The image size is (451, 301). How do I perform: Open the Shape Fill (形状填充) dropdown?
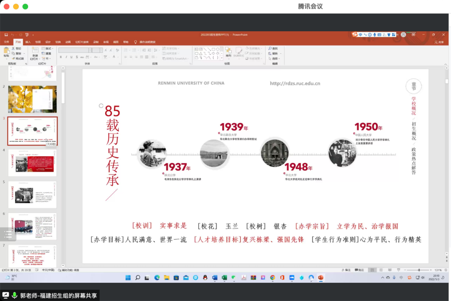coord(253,48)
